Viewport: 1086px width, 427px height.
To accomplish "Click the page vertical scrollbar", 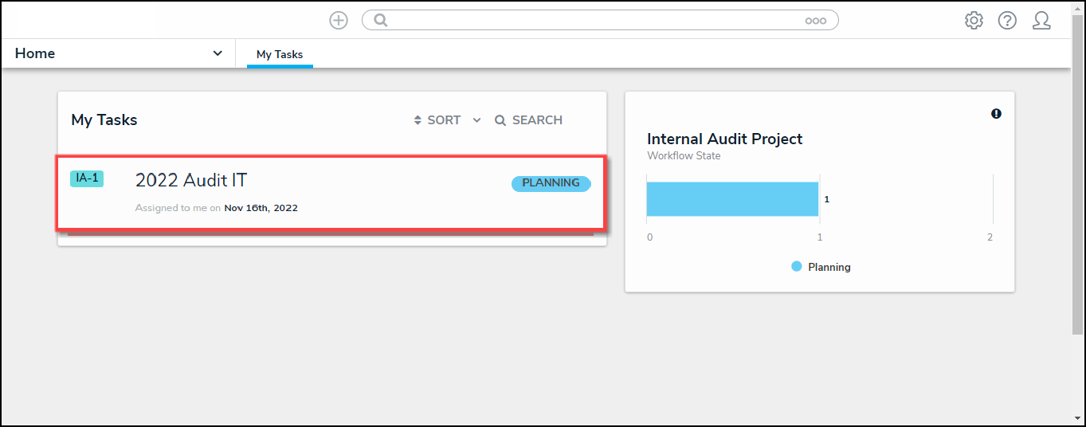I will tap(1077, 199).
